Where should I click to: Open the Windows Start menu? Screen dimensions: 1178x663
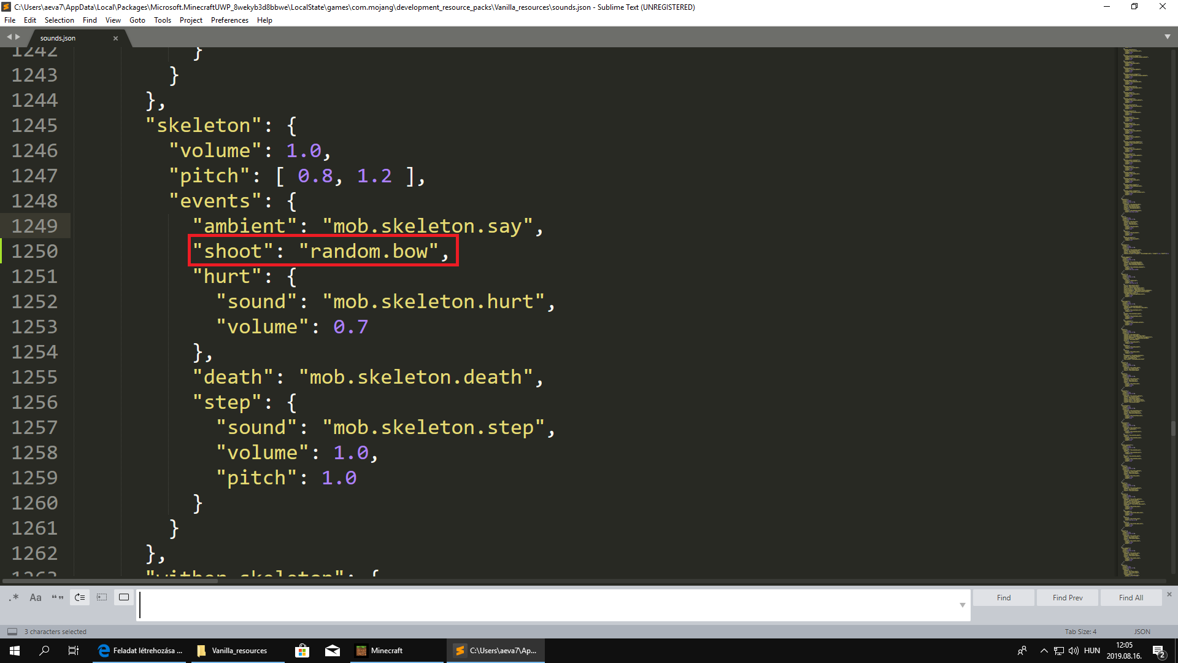click(x=15, y=651)
